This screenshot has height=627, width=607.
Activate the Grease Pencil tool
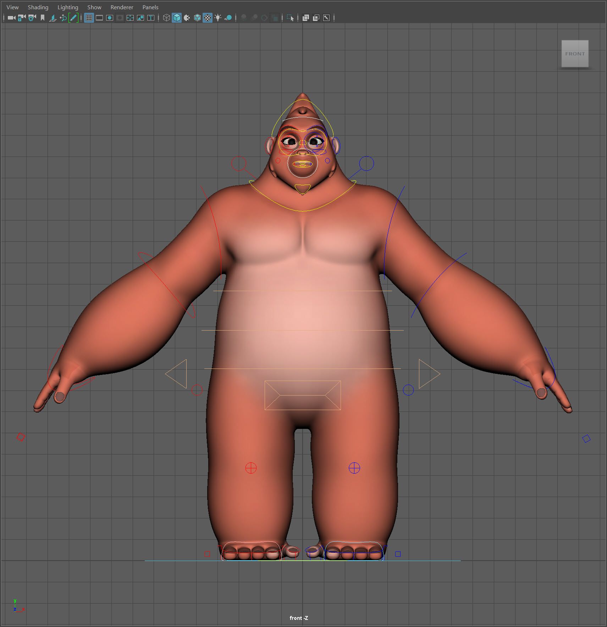(73, 18)
